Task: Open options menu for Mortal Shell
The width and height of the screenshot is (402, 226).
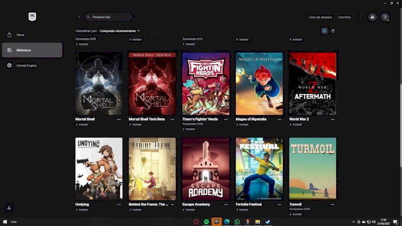Action: 119,120
